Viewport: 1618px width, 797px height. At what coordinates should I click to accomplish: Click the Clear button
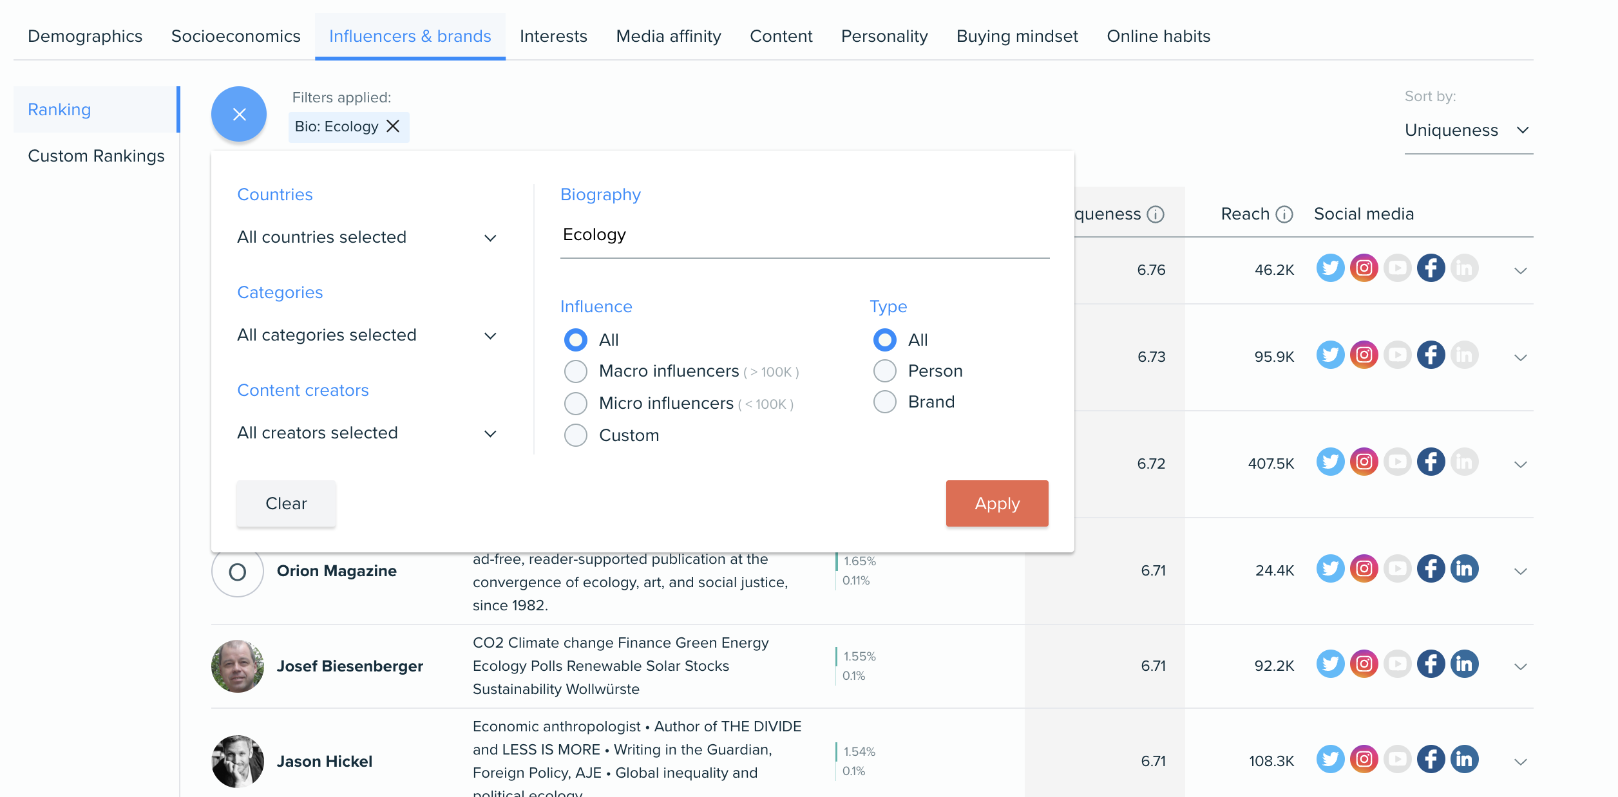tap(286, 503)
